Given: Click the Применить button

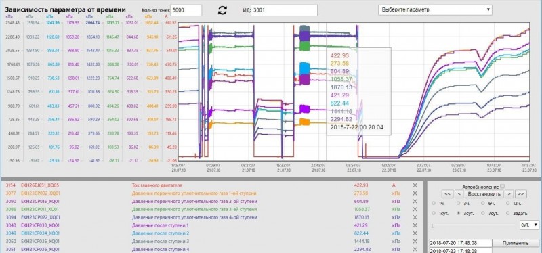Looking at the screenshot, I should click(x=515, y=243).
